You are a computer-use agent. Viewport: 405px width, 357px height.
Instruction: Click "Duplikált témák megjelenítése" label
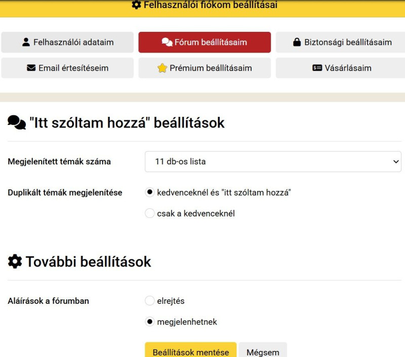coord(65,193)
